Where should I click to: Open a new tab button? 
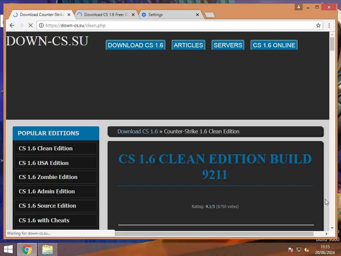(x=210, y=15)
